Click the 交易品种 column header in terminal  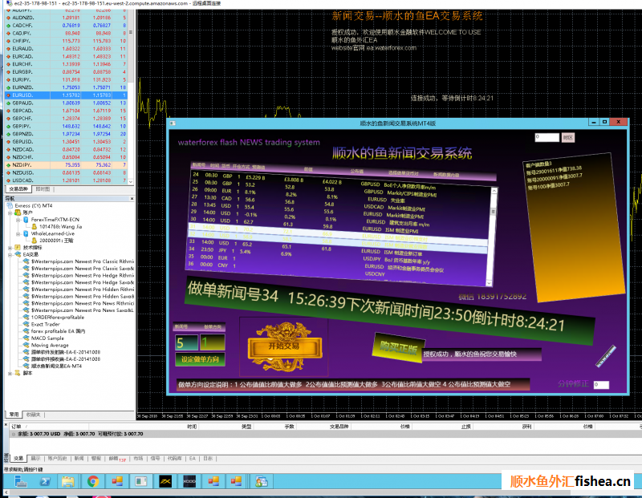(339, 427)
